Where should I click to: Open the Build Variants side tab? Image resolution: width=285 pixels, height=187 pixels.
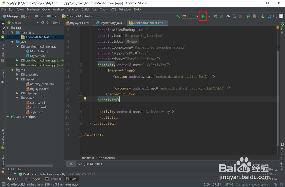3,139
